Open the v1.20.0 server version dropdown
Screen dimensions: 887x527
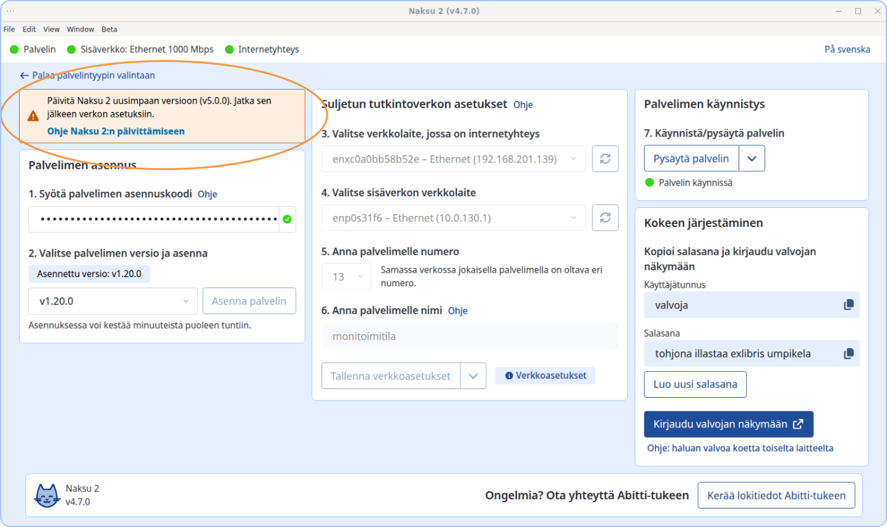pos(113,301)
